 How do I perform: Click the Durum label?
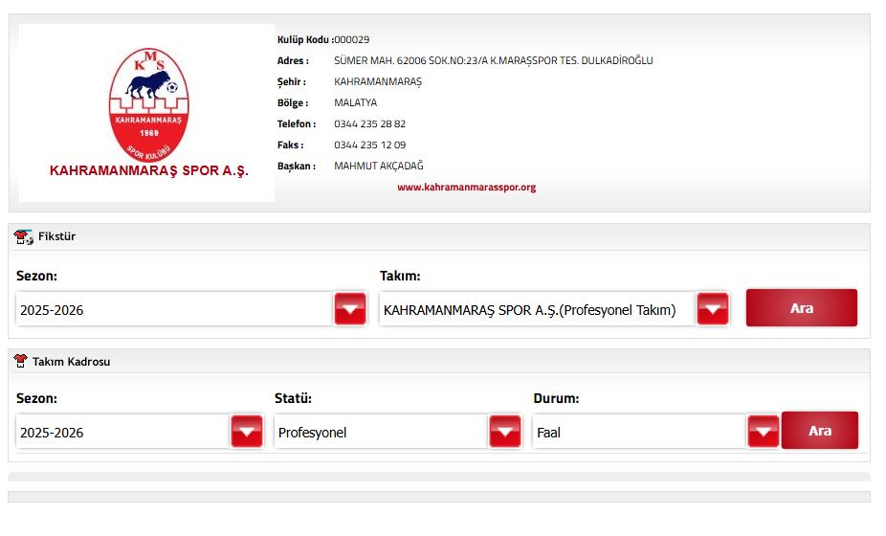[556, 398]
